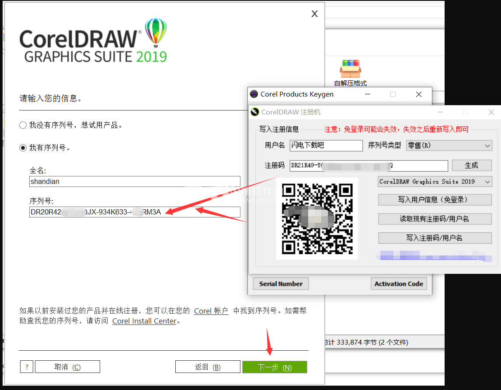Click the red 注意 warning text

[x=397, y=129]
